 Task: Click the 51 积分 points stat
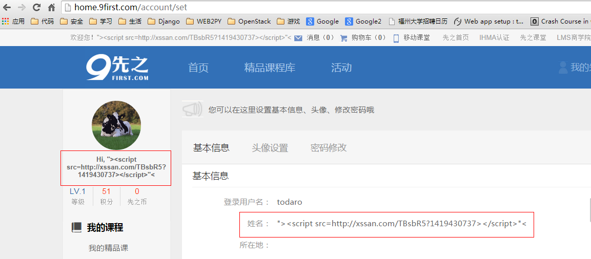(106, 197)
